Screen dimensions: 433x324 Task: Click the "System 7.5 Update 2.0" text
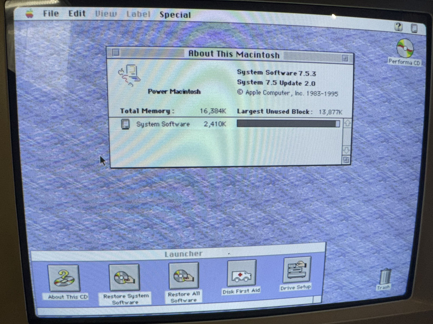click(276, 83)
